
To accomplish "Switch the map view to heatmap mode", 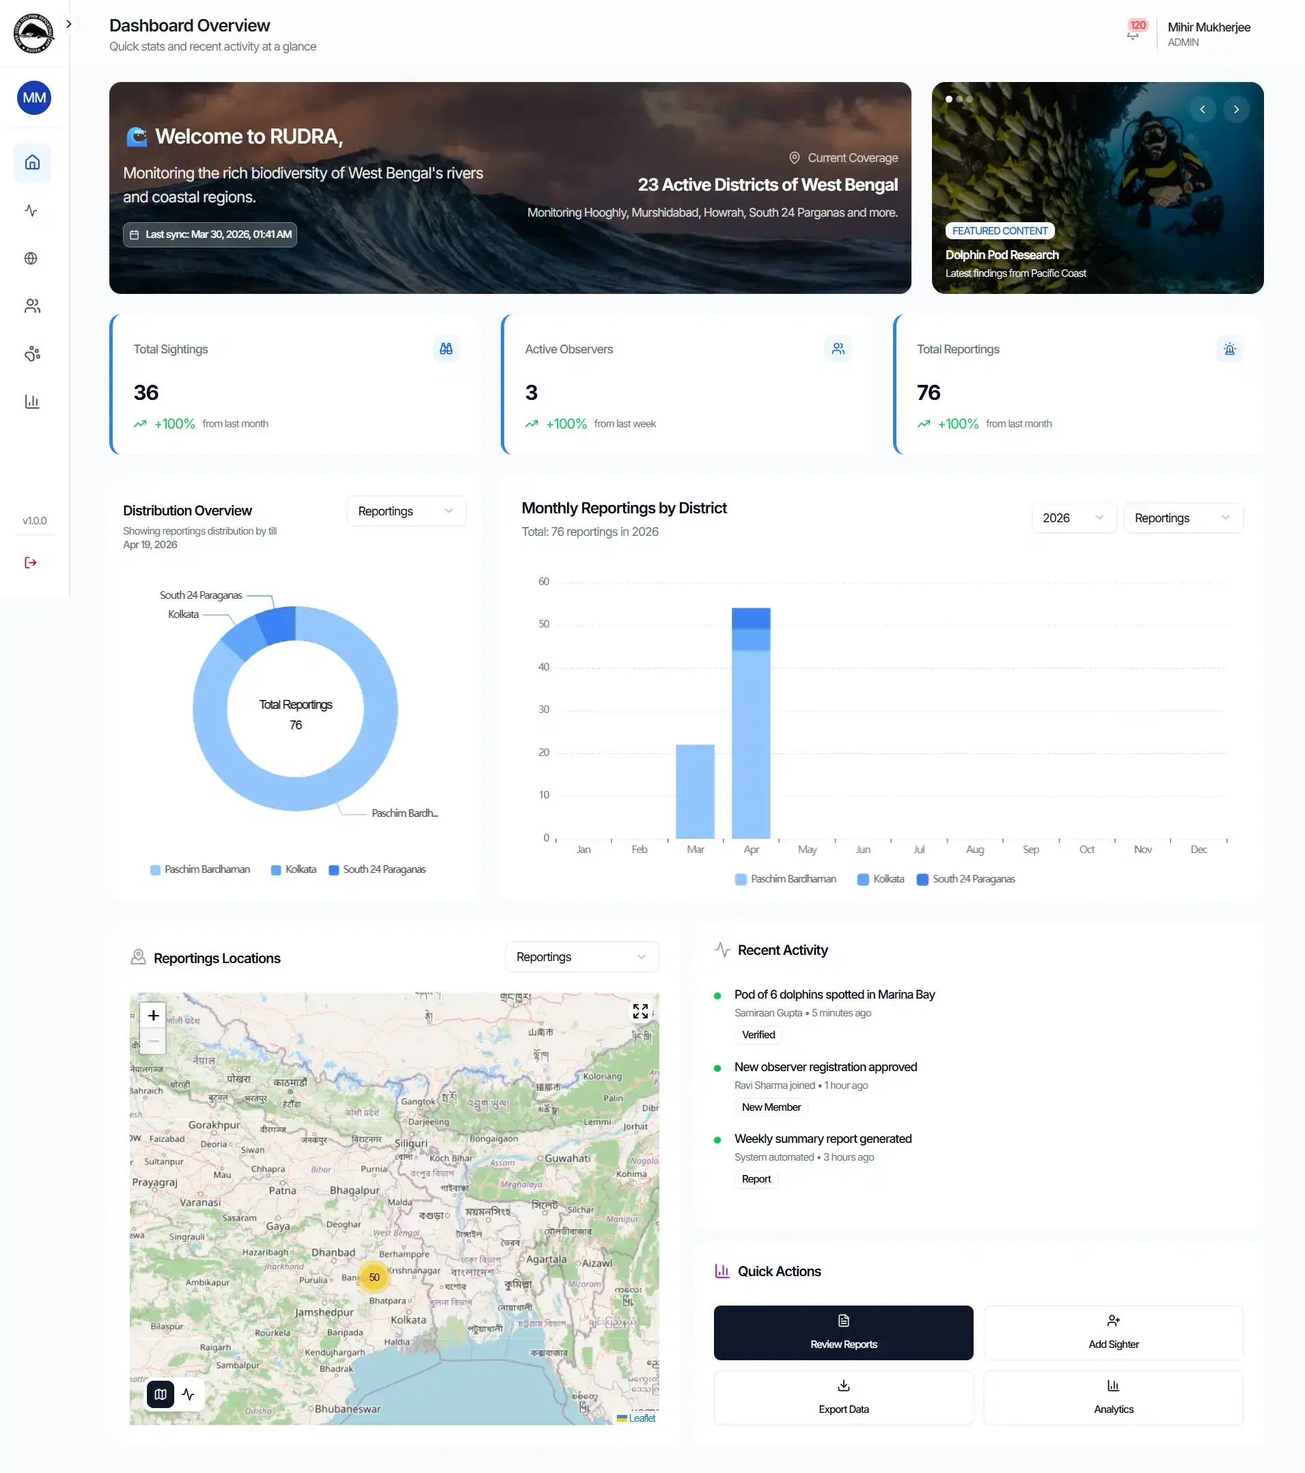I will (x=188, y=1394).
